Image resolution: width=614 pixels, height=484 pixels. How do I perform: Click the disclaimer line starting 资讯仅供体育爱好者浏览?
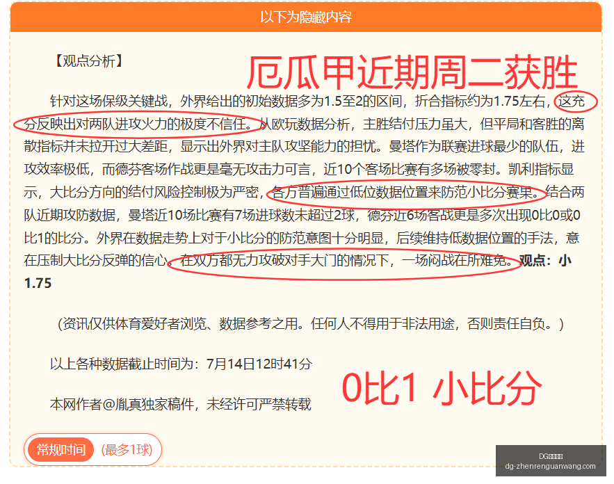click(311, 324)
